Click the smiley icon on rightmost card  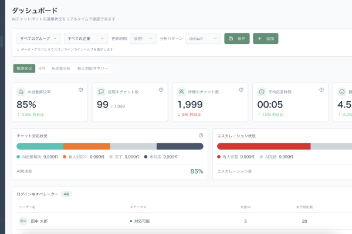point(342,92)
